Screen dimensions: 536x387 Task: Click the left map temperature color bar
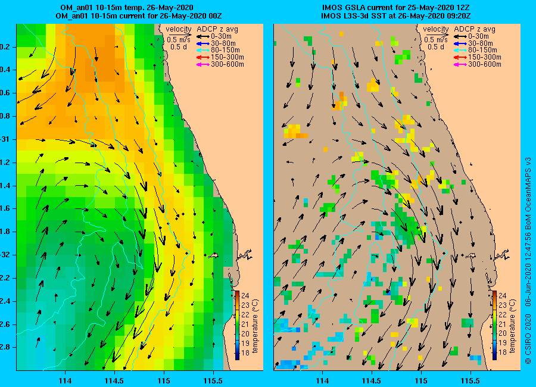[x=237, y=325]
